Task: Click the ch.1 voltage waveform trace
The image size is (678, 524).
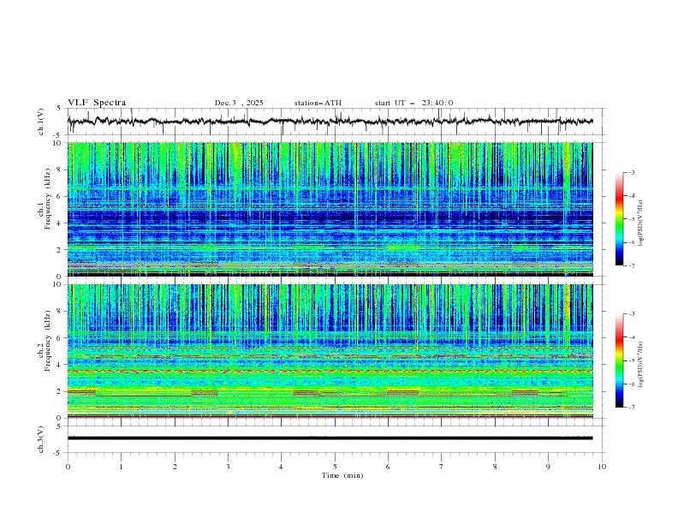Action: point(330,122)
